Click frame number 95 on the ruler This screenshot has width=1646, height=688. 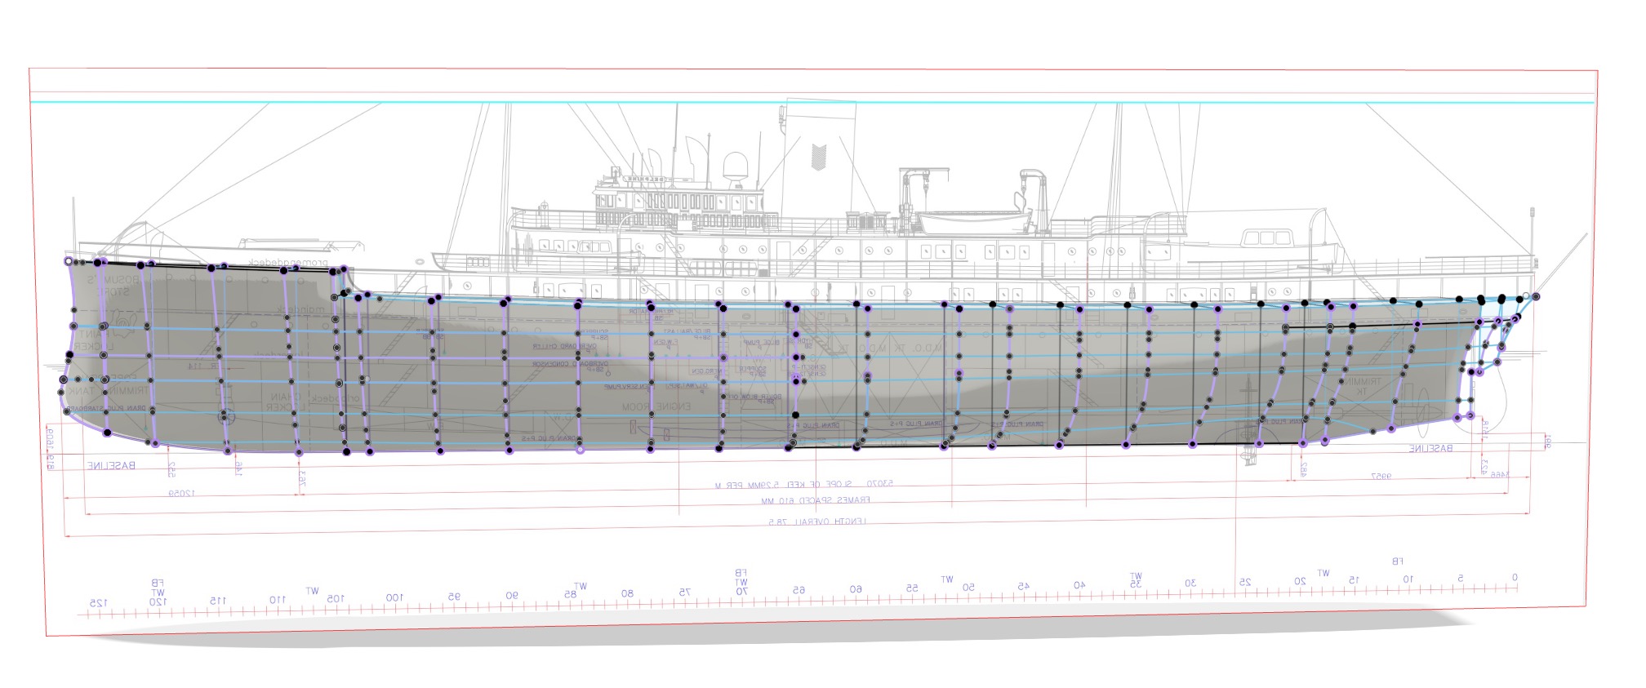(x=454, y=597)
